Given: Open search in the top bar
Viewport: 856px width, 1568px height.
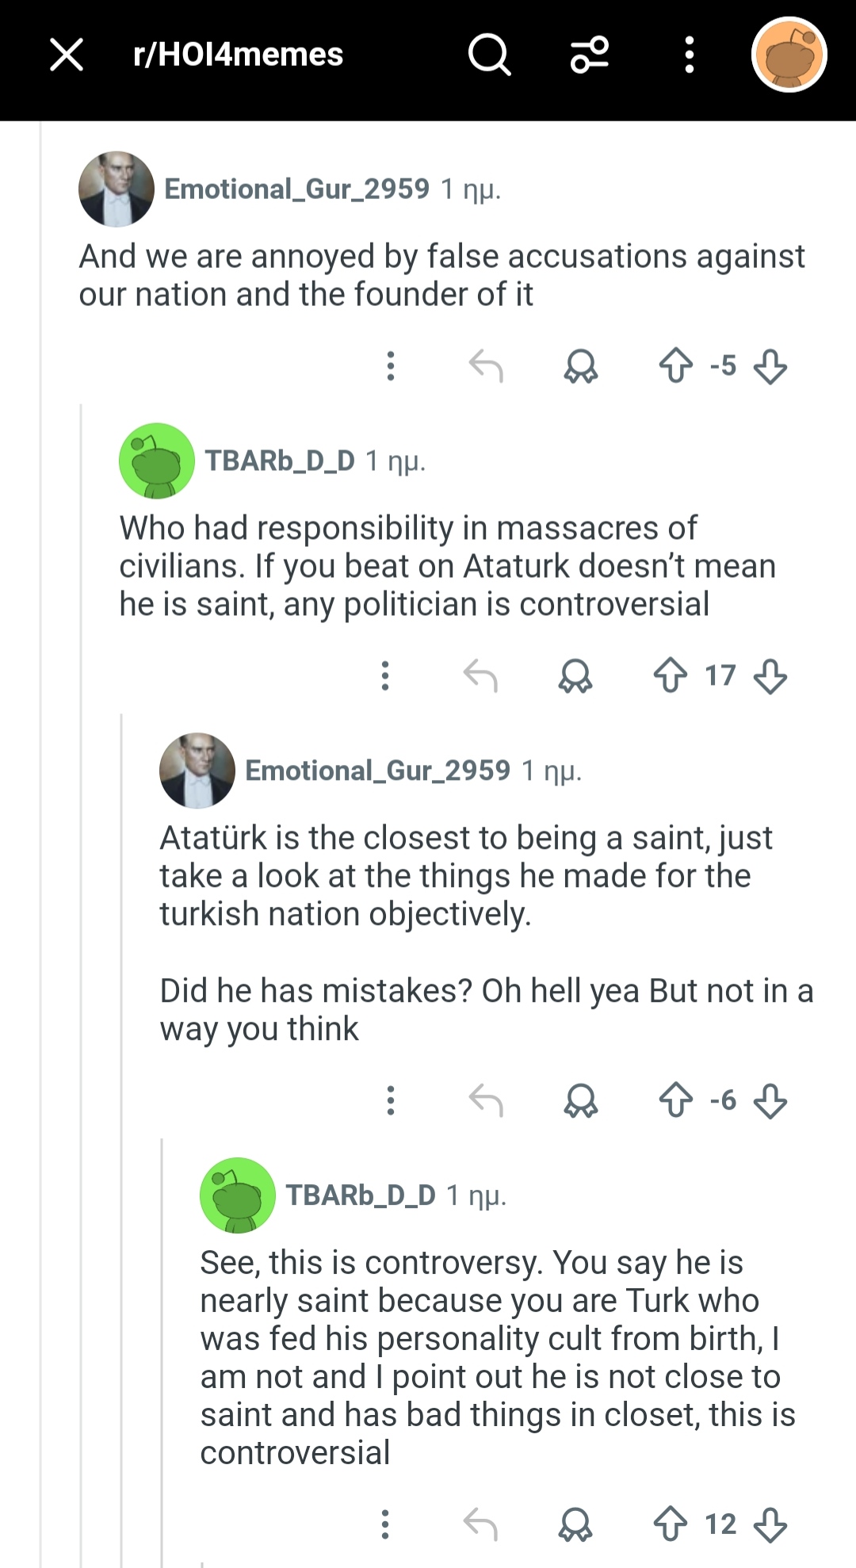Looking at the screenshot, I should [489, 55].
